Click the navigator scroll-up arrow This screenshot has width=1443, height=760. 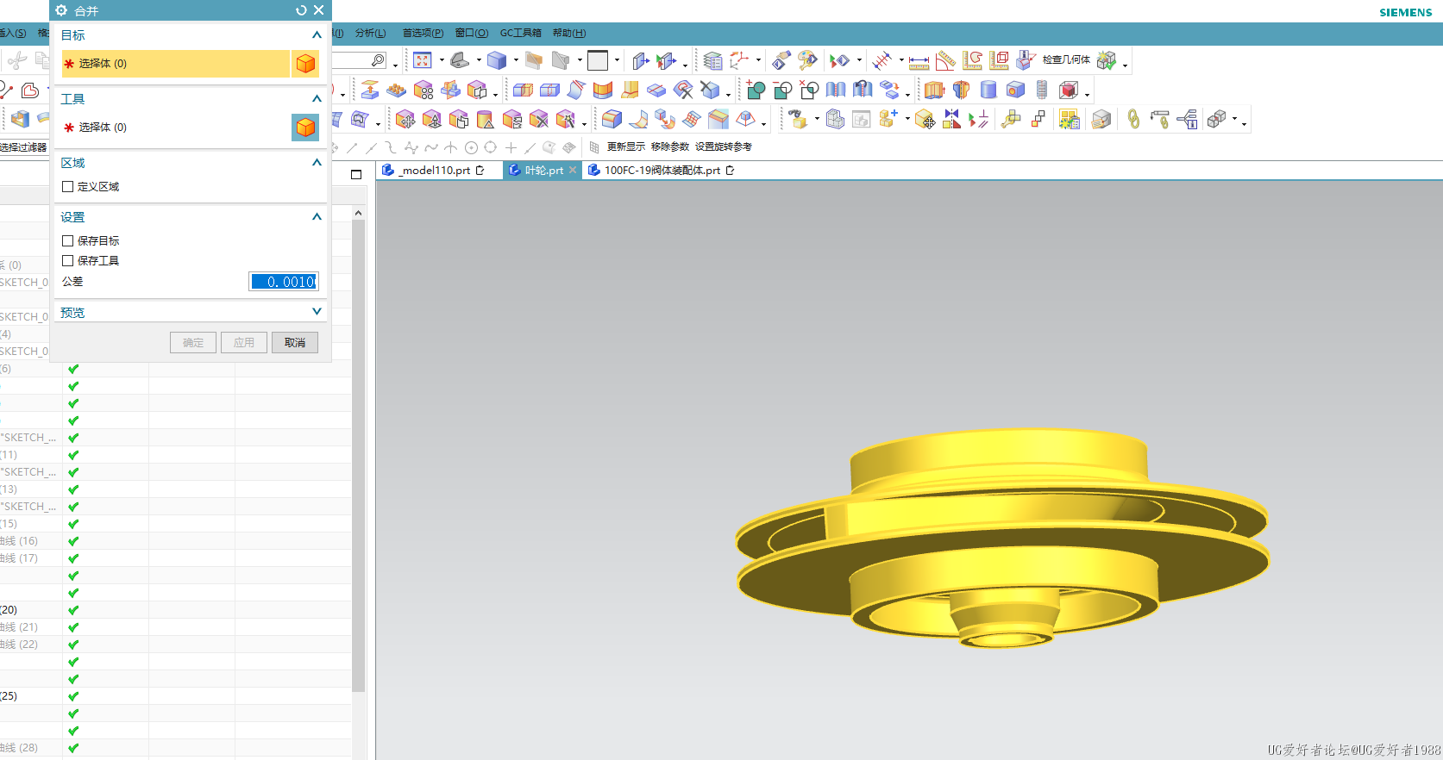[x=358, y=213]
